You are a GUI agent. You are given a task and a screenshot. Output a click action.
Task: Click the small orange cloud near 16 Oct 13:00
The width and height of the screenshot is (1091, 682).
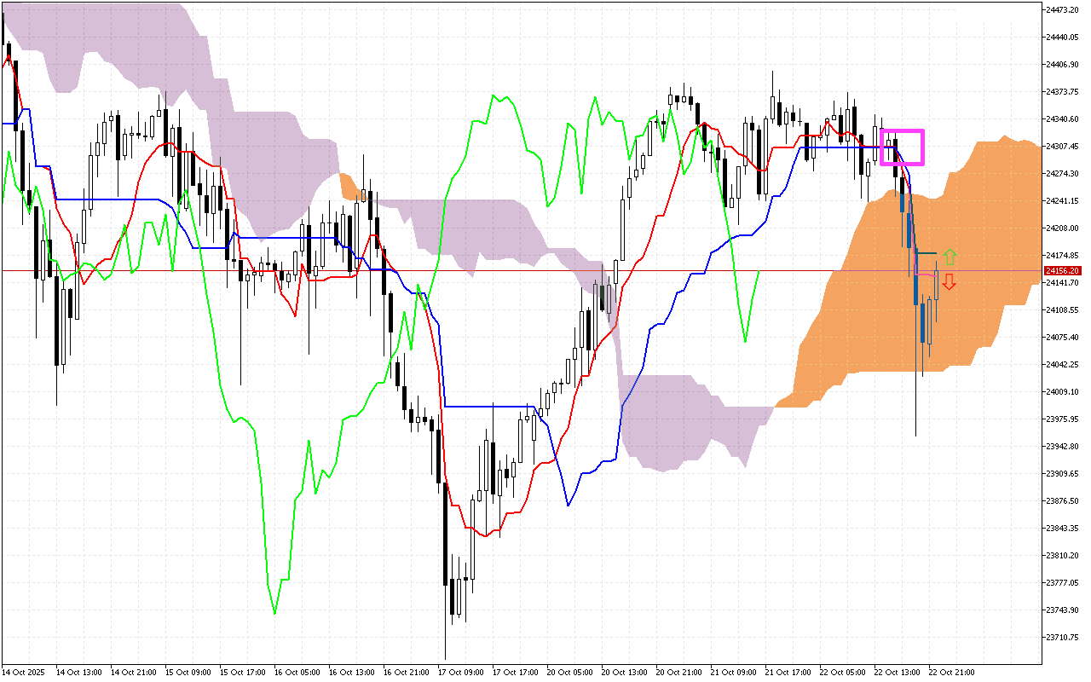coord(348,186)
